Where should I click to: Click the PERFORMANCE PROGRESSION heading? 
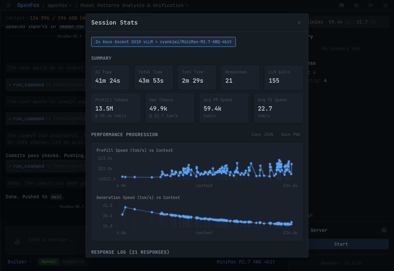point(124,135)
